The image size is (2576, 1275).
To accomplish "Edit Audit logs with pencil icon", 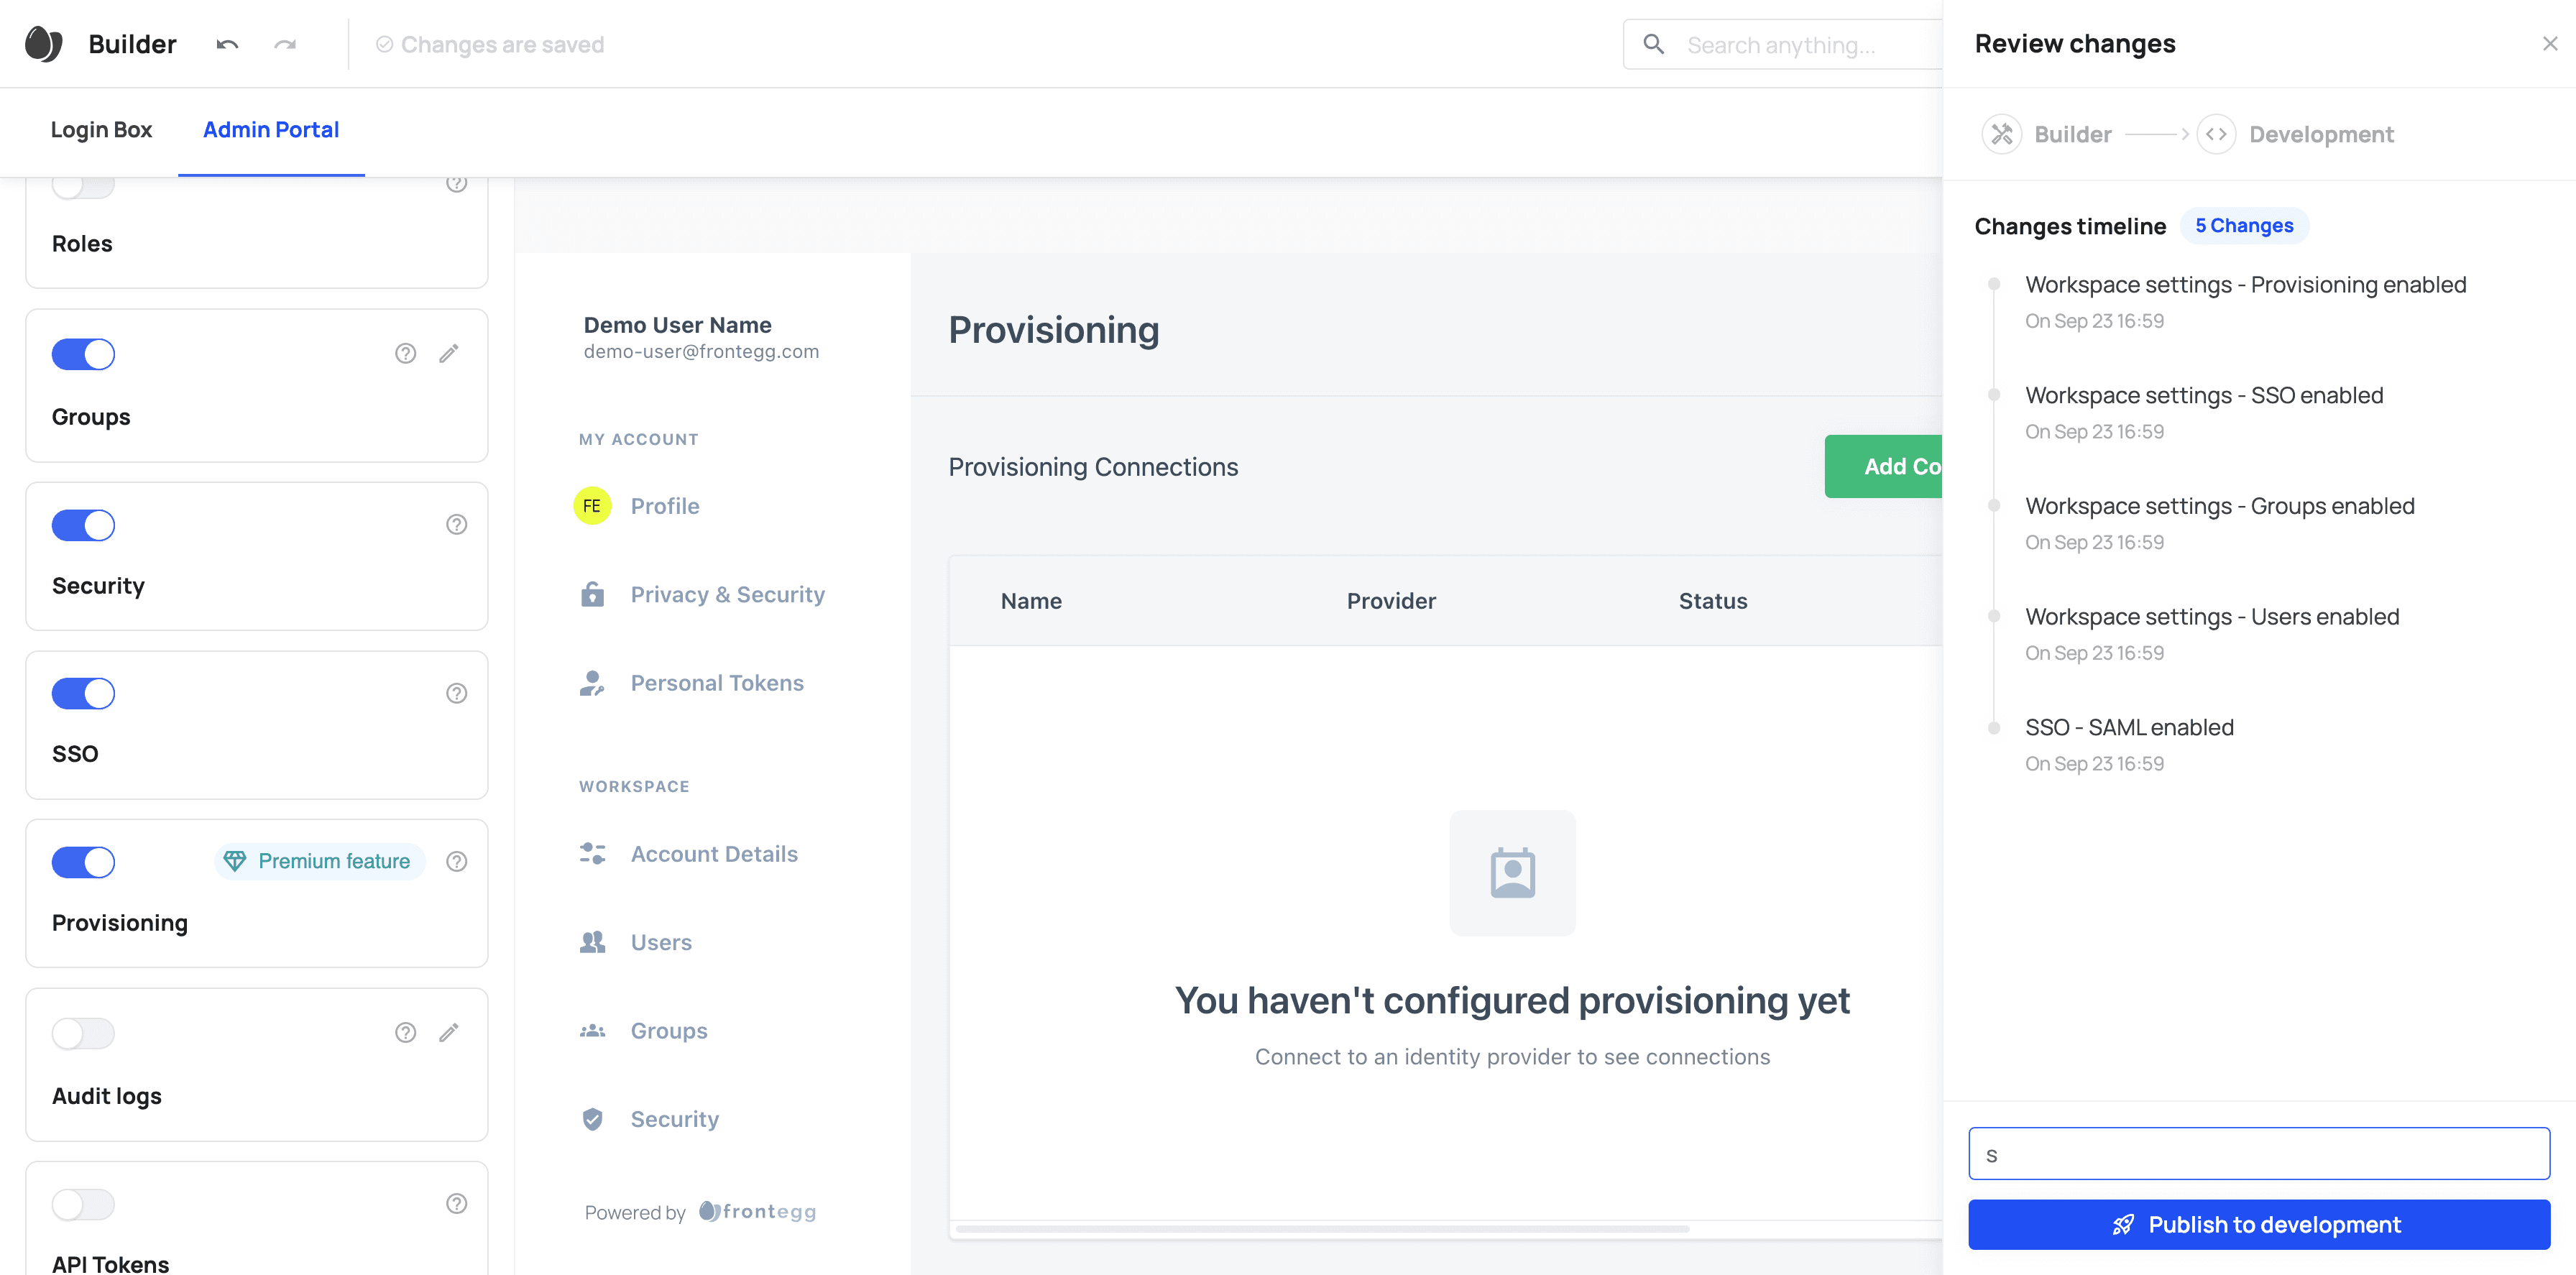I will click(x=449, y=1032).
